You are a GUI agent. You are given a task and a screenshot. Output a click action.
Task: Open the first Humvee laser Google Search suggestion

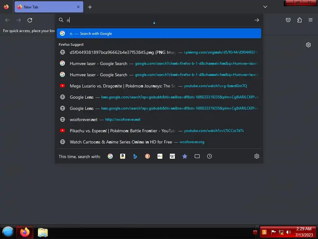tap(159, 63)
